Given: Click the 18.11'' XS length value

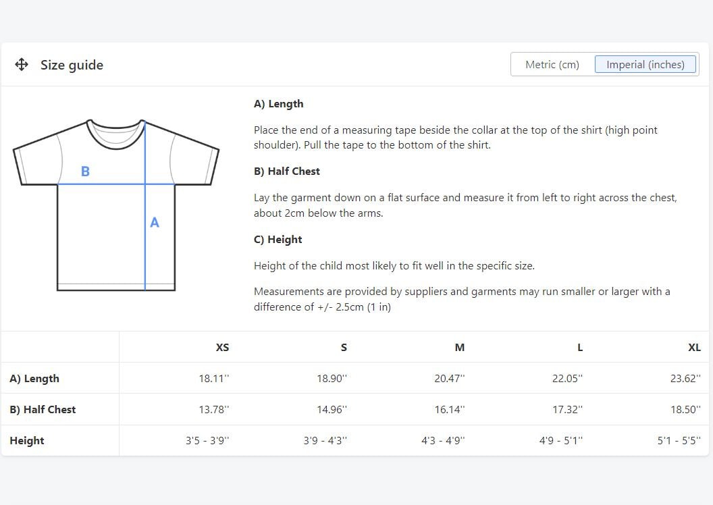Looking at the screenshot, I should [x=214, y=378].
